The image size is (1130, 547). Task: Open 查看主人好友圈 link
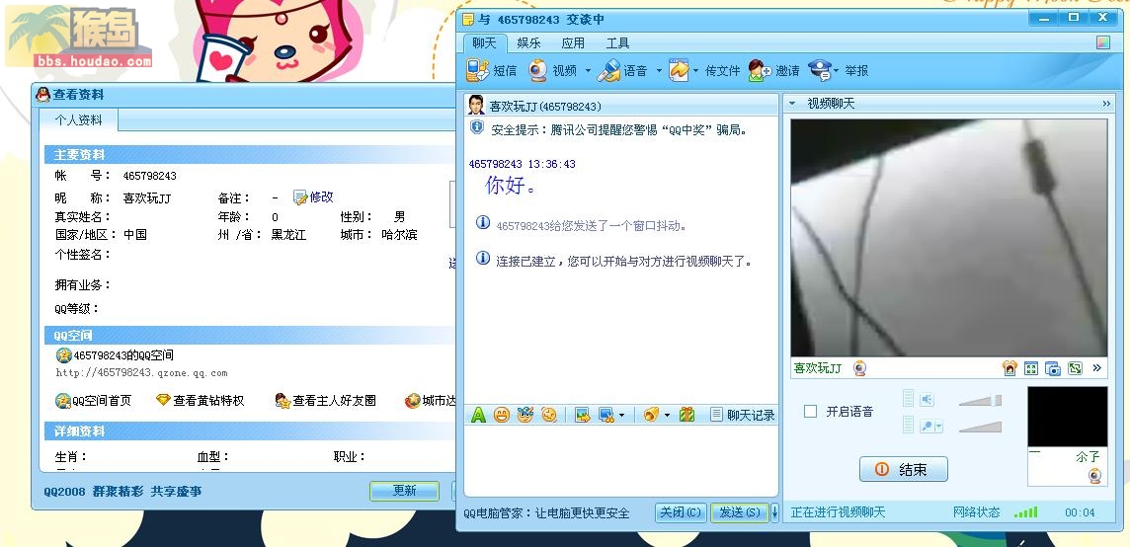[x=326, y=401]
